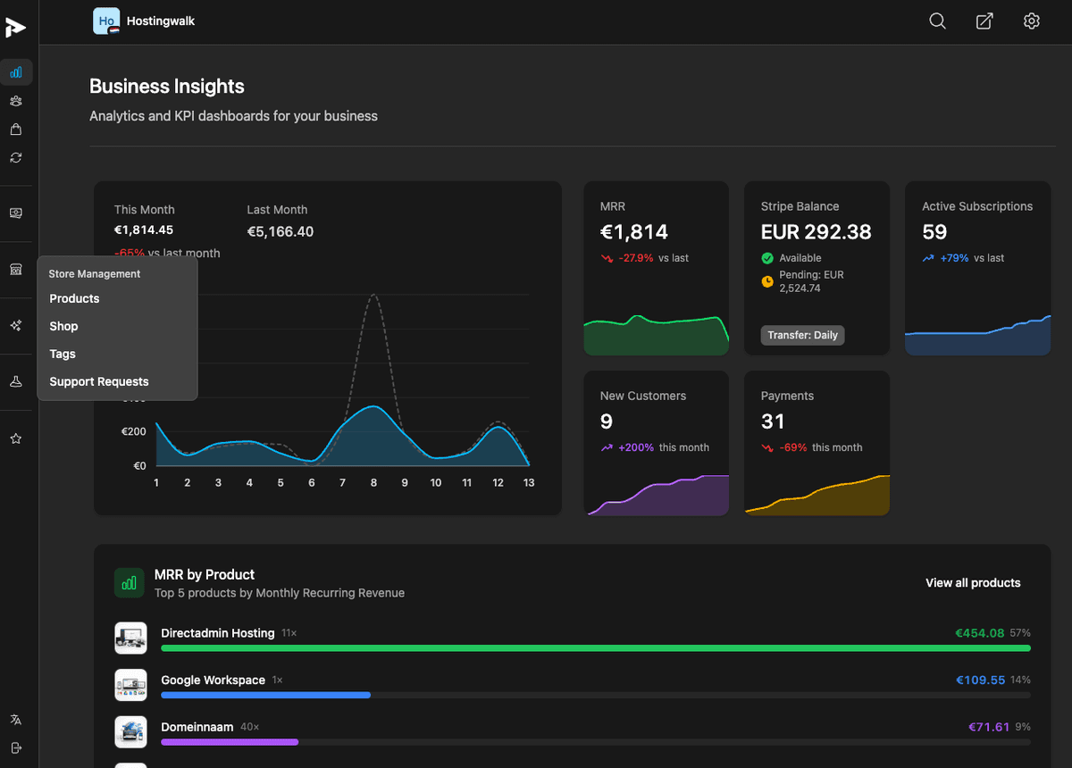
Task: Click the sync/refresh icon in the sidebar
Action: (15, 157)
